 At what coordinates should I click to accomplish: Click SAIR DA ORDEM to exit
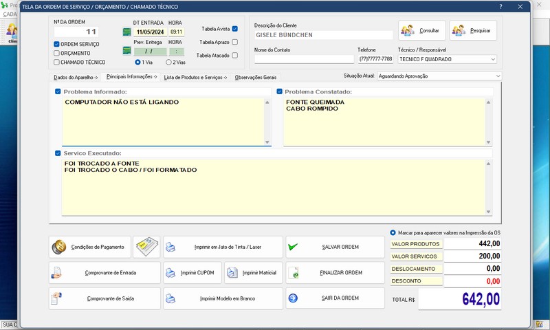point(334,298)
